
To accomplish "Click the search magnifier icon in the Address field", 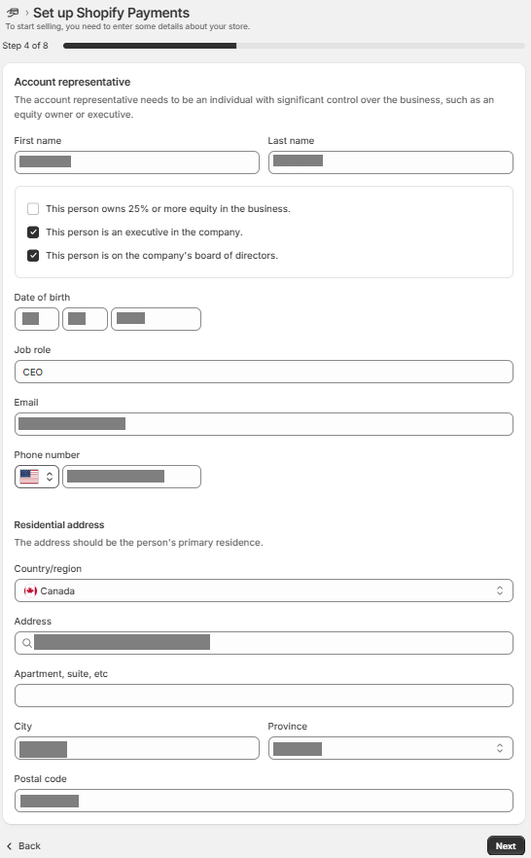I will coord(27,644).
